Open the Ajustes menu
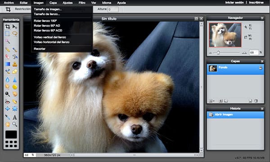The height and width of the screenshot is (162, 270). tap(67, 3)
